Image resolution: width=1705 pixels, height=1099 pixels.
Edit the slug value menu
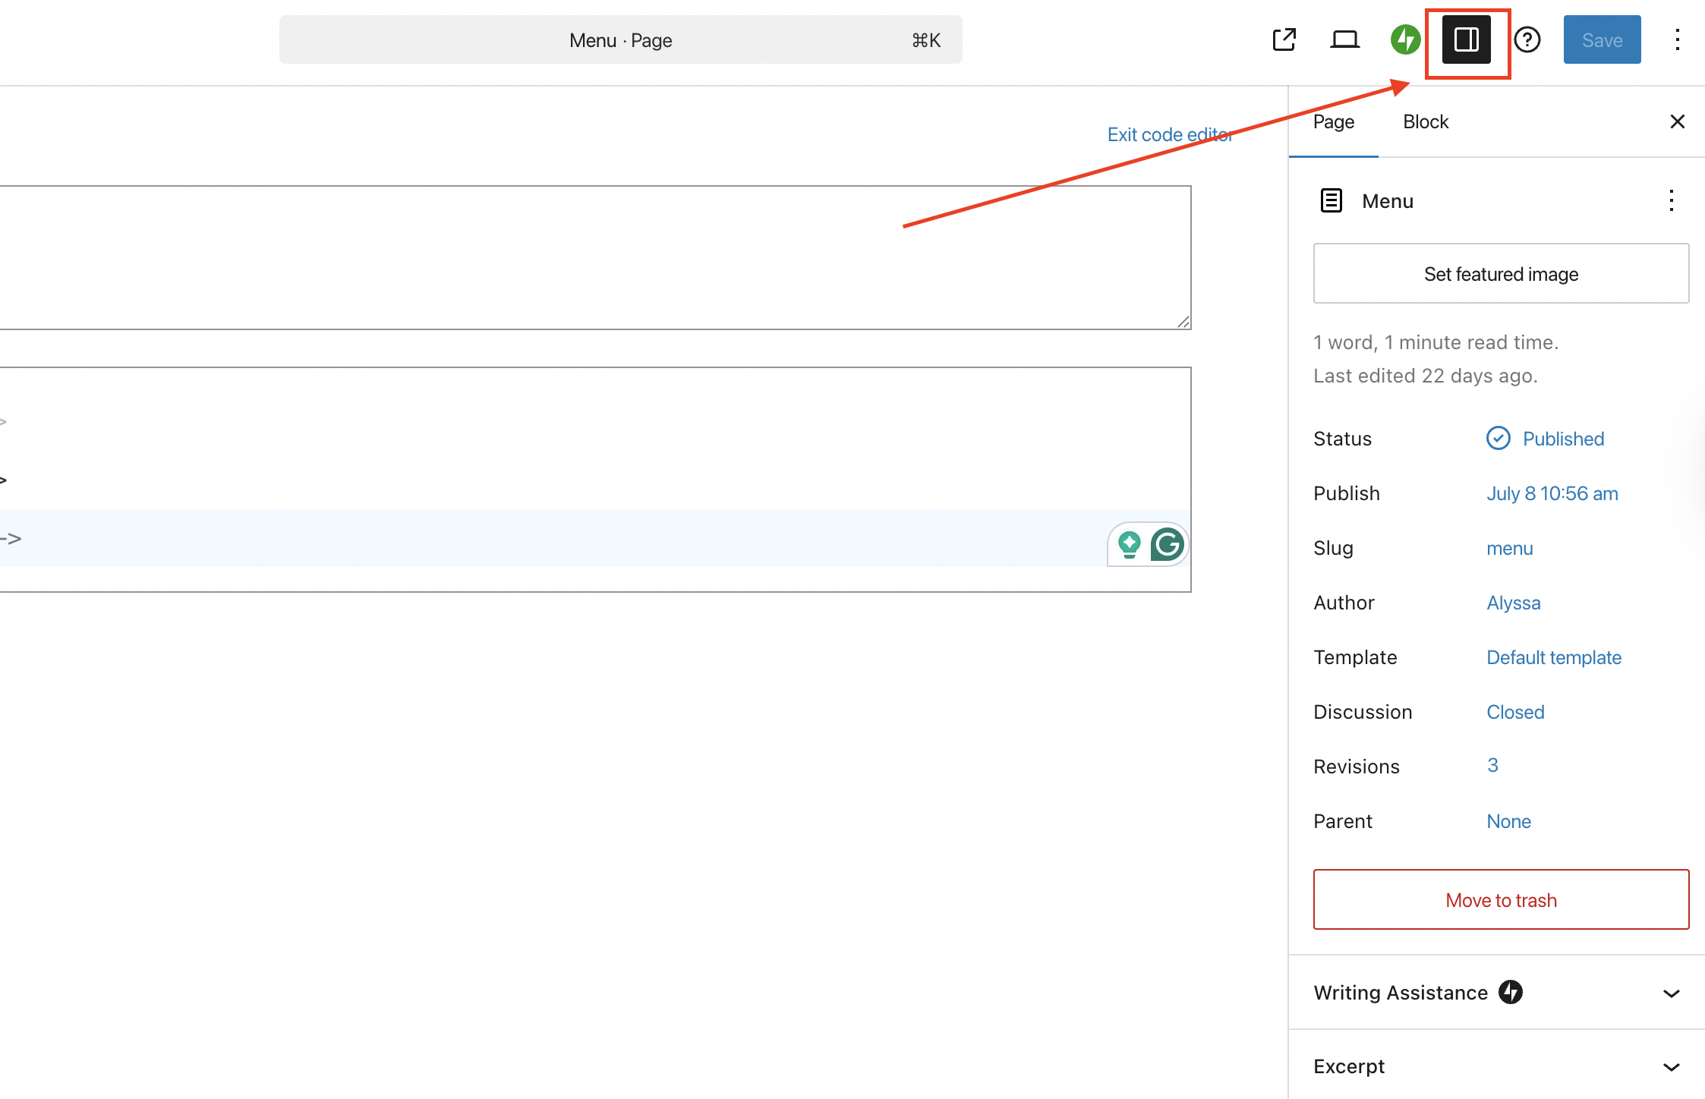pyautogui.click(x=1509, y=548)
